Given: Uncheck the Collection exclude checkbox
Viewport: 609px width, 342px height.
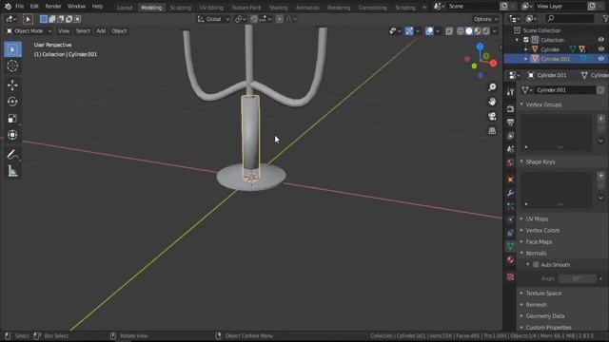Looking at the screenshot, I should click(x=526, y=40).
